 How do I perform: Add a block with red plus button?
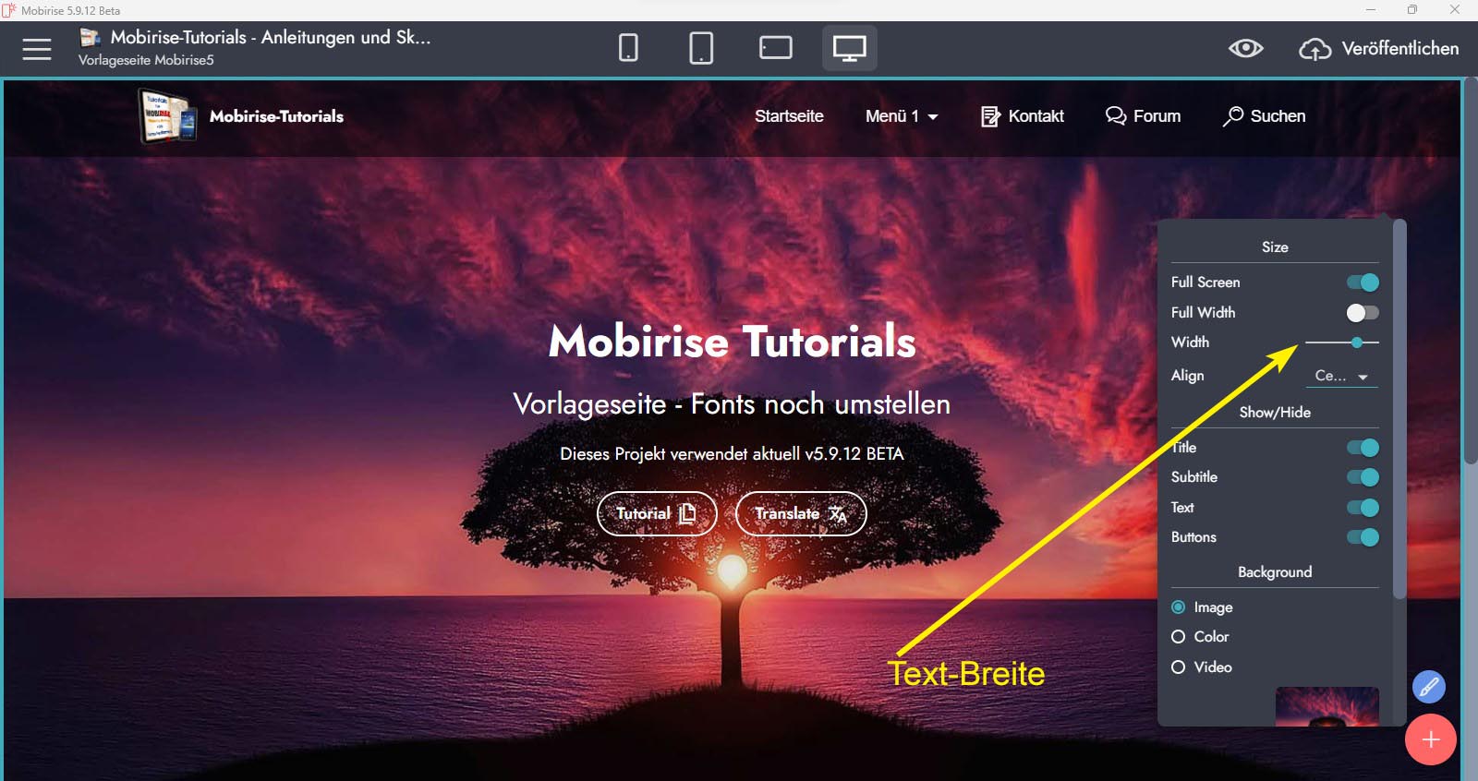(1431, 739)
